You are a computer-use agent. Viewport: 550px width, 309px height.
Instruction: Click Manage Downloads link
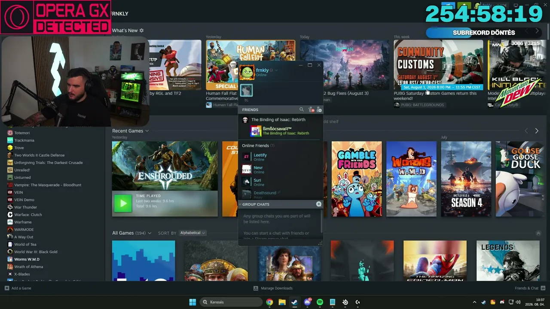[x=277, y=288]
